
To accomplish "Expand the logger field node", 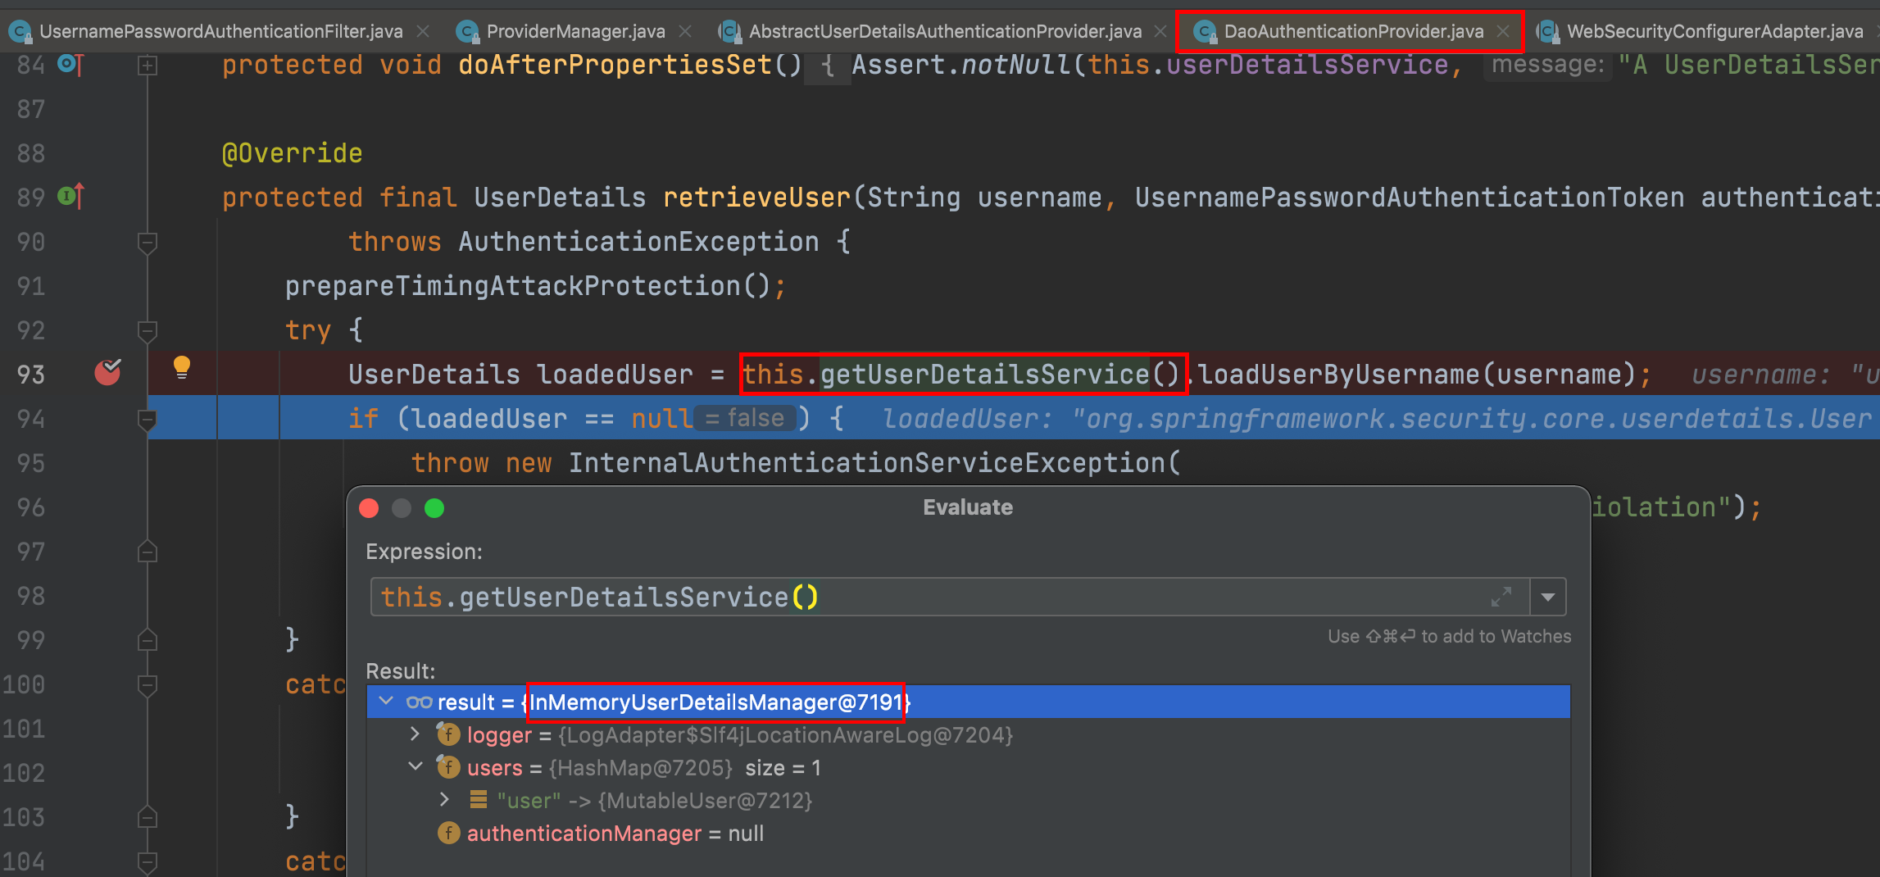I will point(415,734).
